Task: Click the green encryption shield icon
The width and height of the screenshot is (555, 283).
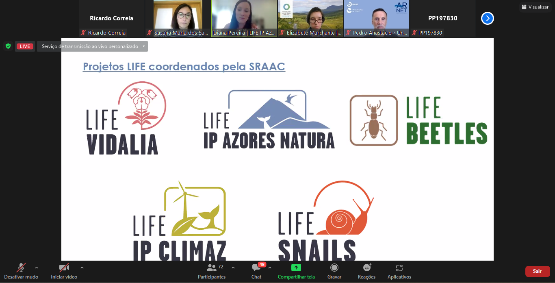Action: click(8, 46)
